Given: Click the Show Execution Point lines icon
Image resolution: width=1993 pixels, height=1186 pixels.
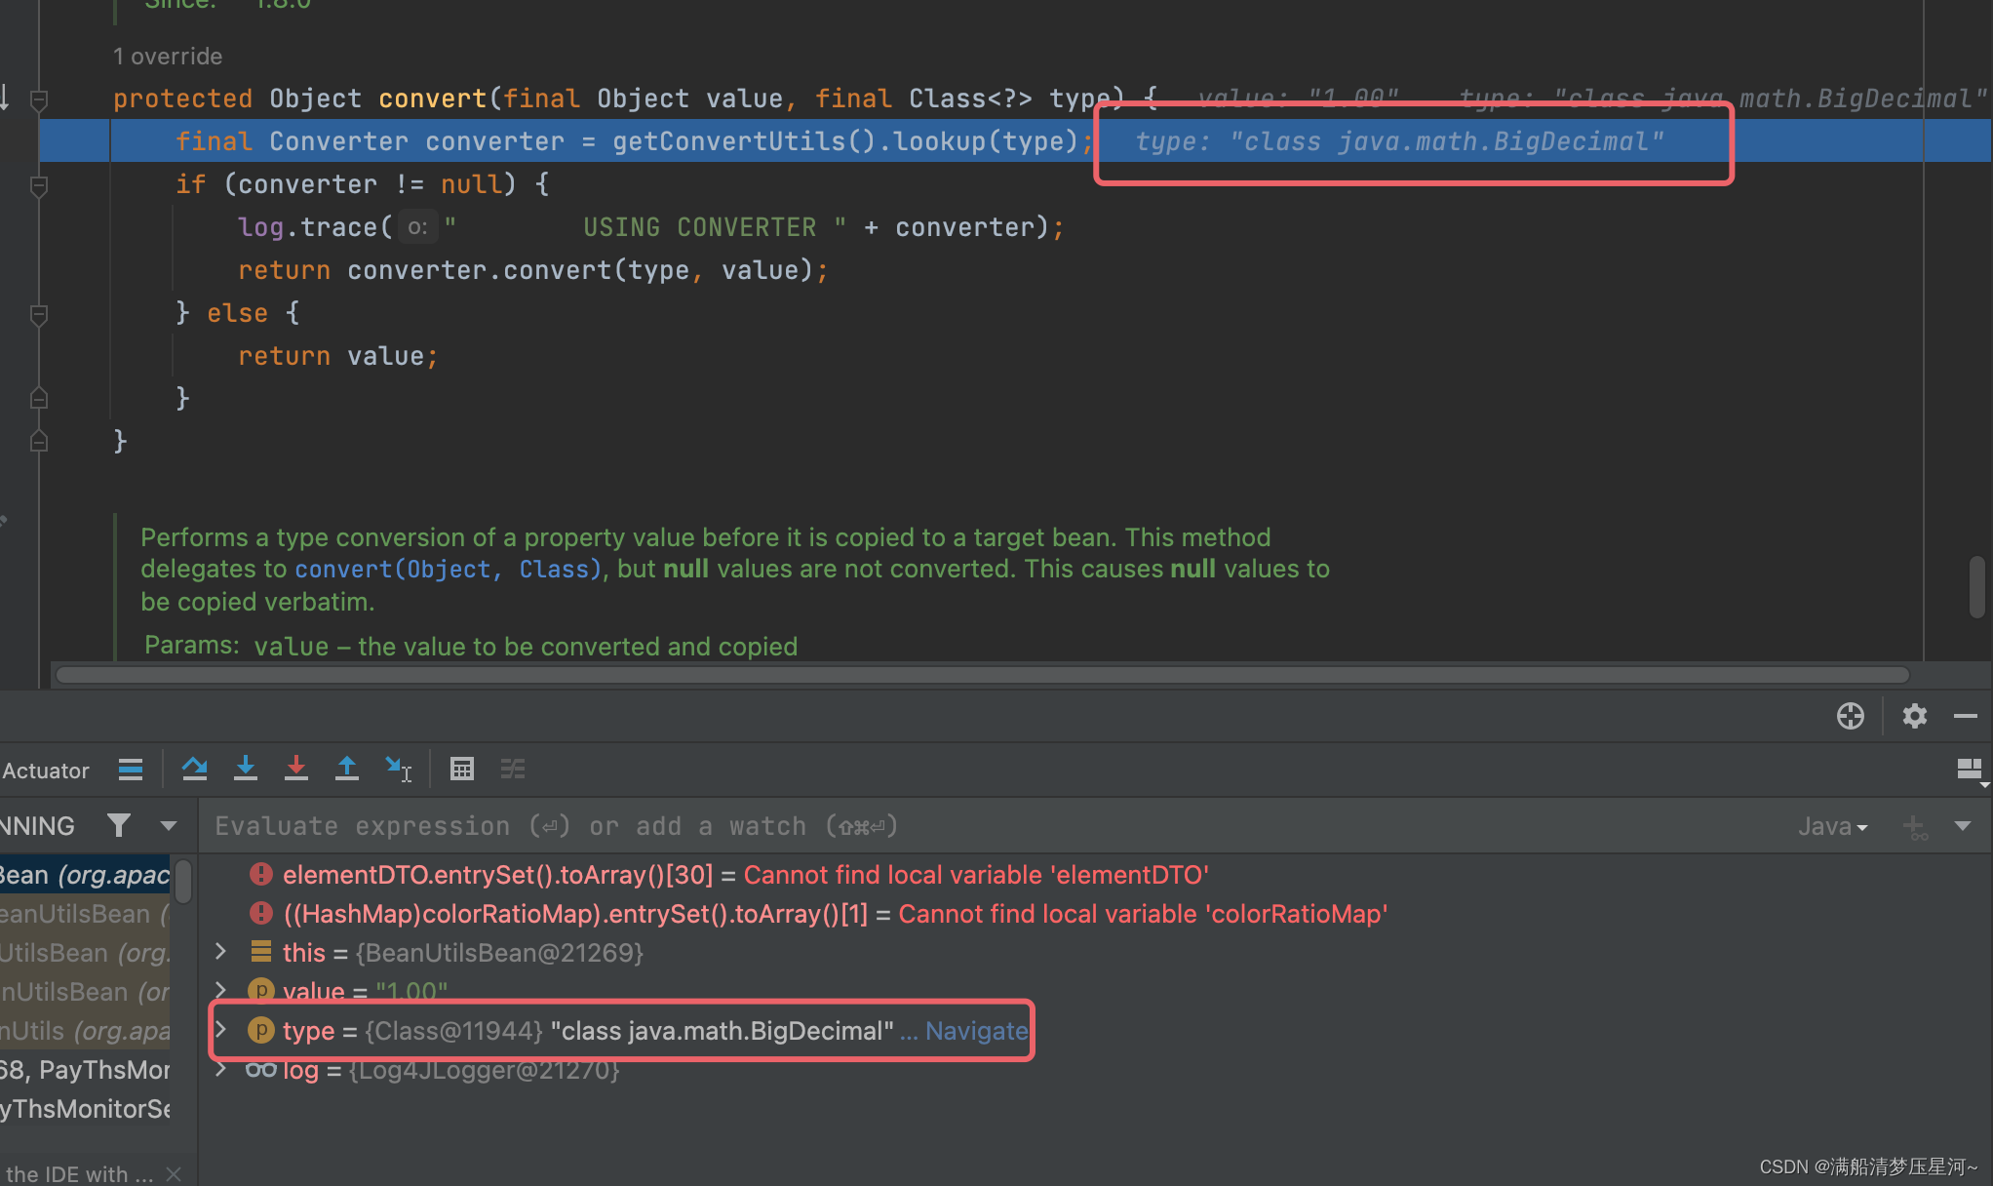Looking at the screenshot, I should pos(131,770).
